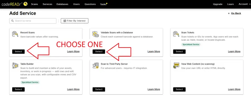Go Back to the previous page
Viewport: 251px width, 96px height.
pos(235,13)
